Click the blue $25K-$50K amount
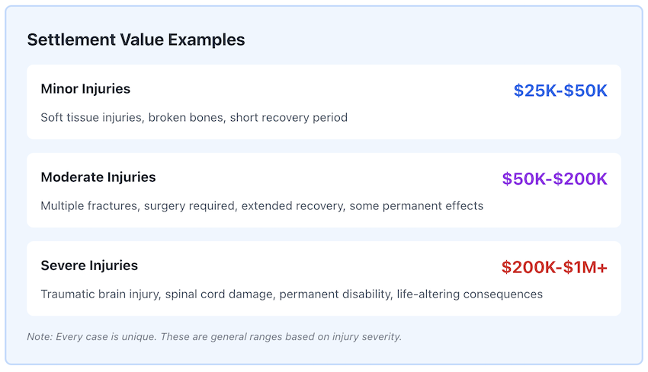This screenshot has height=372, width=648. (x=560, y=91)
